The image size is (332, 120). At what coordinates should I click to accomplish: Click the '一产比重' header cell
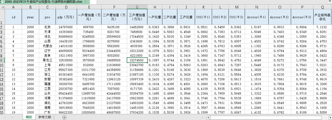click(155, 17)
